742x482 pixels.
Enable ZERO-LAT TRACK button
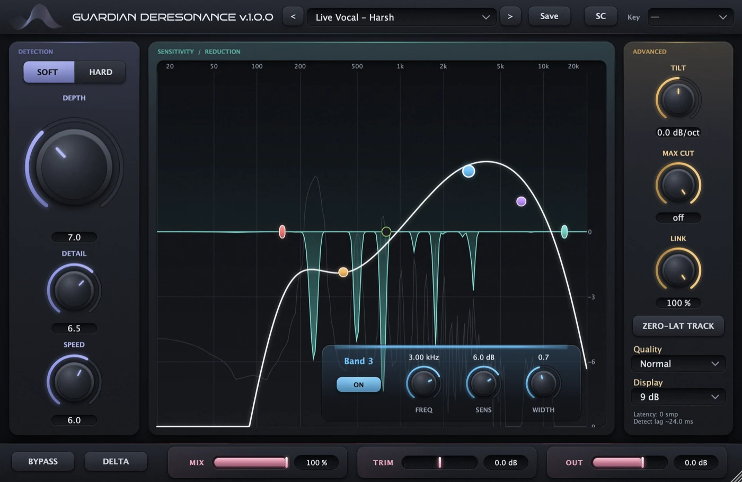[678, 326]
